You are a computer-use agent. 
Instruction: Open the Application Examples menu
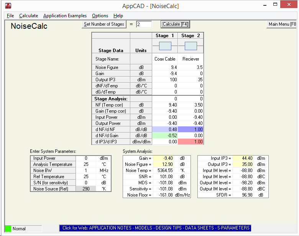[x=65, y=16]
